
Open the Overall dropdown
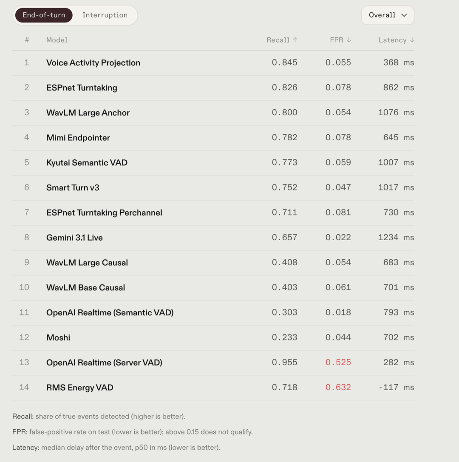(388, 15)
